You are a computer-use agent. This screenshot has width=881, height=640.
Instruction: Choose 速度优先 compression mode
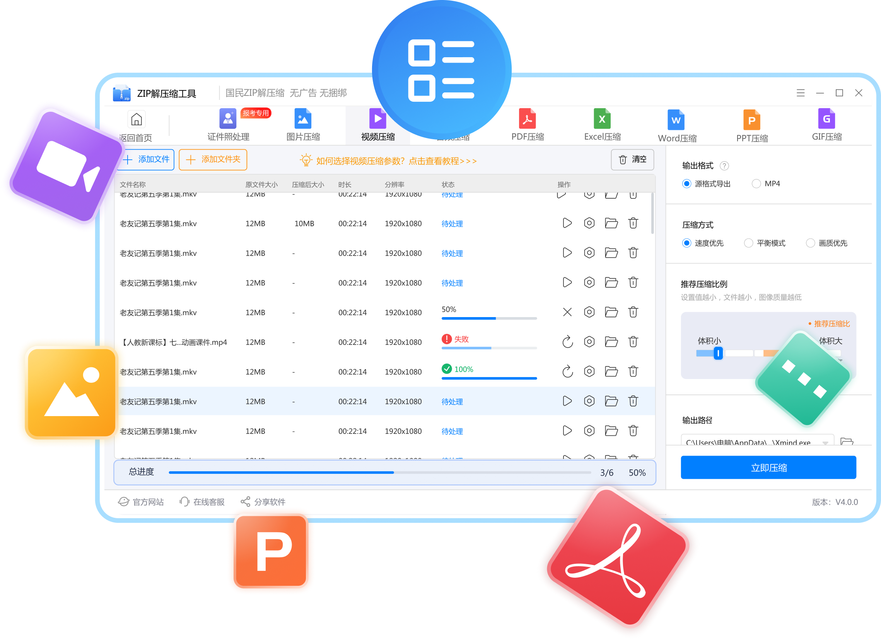(x=703, y=243)
